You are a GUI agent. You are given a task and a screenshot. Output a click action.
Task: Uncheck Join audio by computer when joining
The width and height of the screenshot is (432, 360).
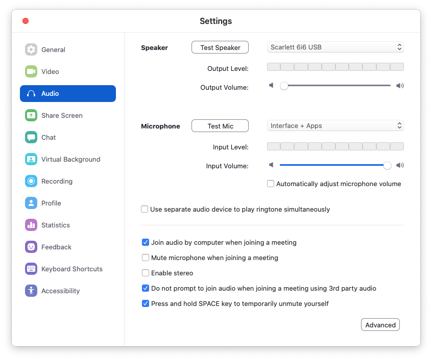[146, 242]
